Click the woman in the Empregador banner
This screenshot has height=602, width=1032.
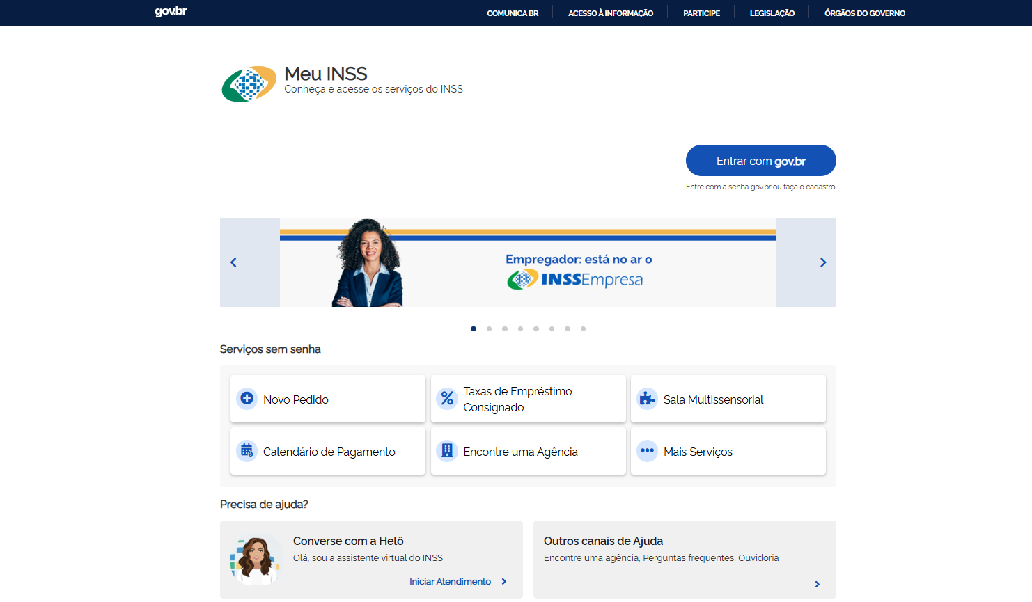(x=368, y=263)
